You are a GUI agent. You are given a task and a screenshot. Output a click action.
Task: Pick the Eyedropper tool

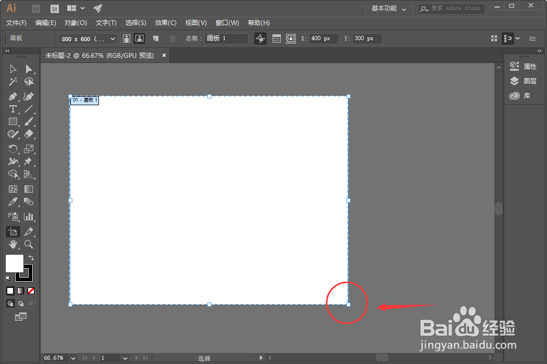(x=13, y=202)
